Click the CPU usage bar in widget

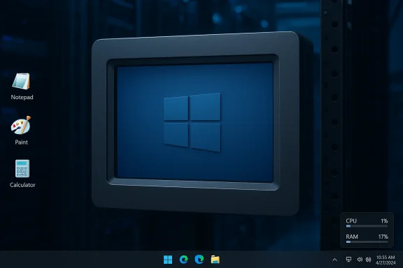pos(367,226)
